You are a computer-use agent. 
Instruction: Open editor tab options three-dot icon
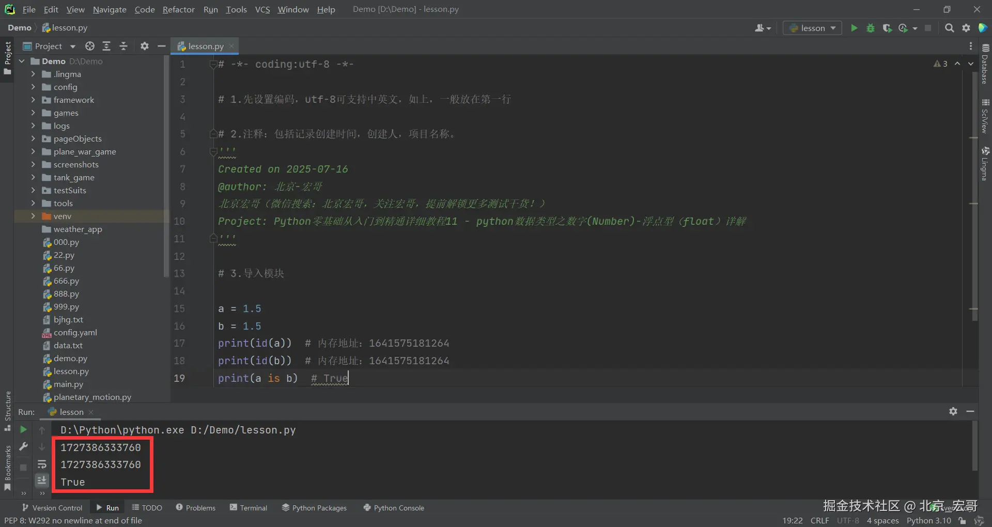pyautogui.click(x=971, y=46)
